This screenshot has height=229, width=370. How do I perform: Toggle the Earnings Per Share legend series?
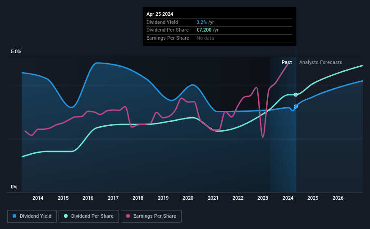(151, 216)
